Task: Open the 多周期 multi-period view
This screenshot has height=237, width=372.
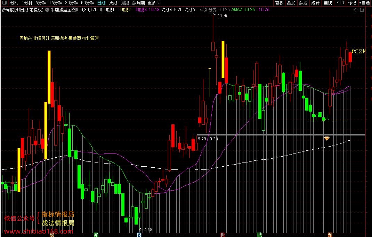Action: click(139, 3)
